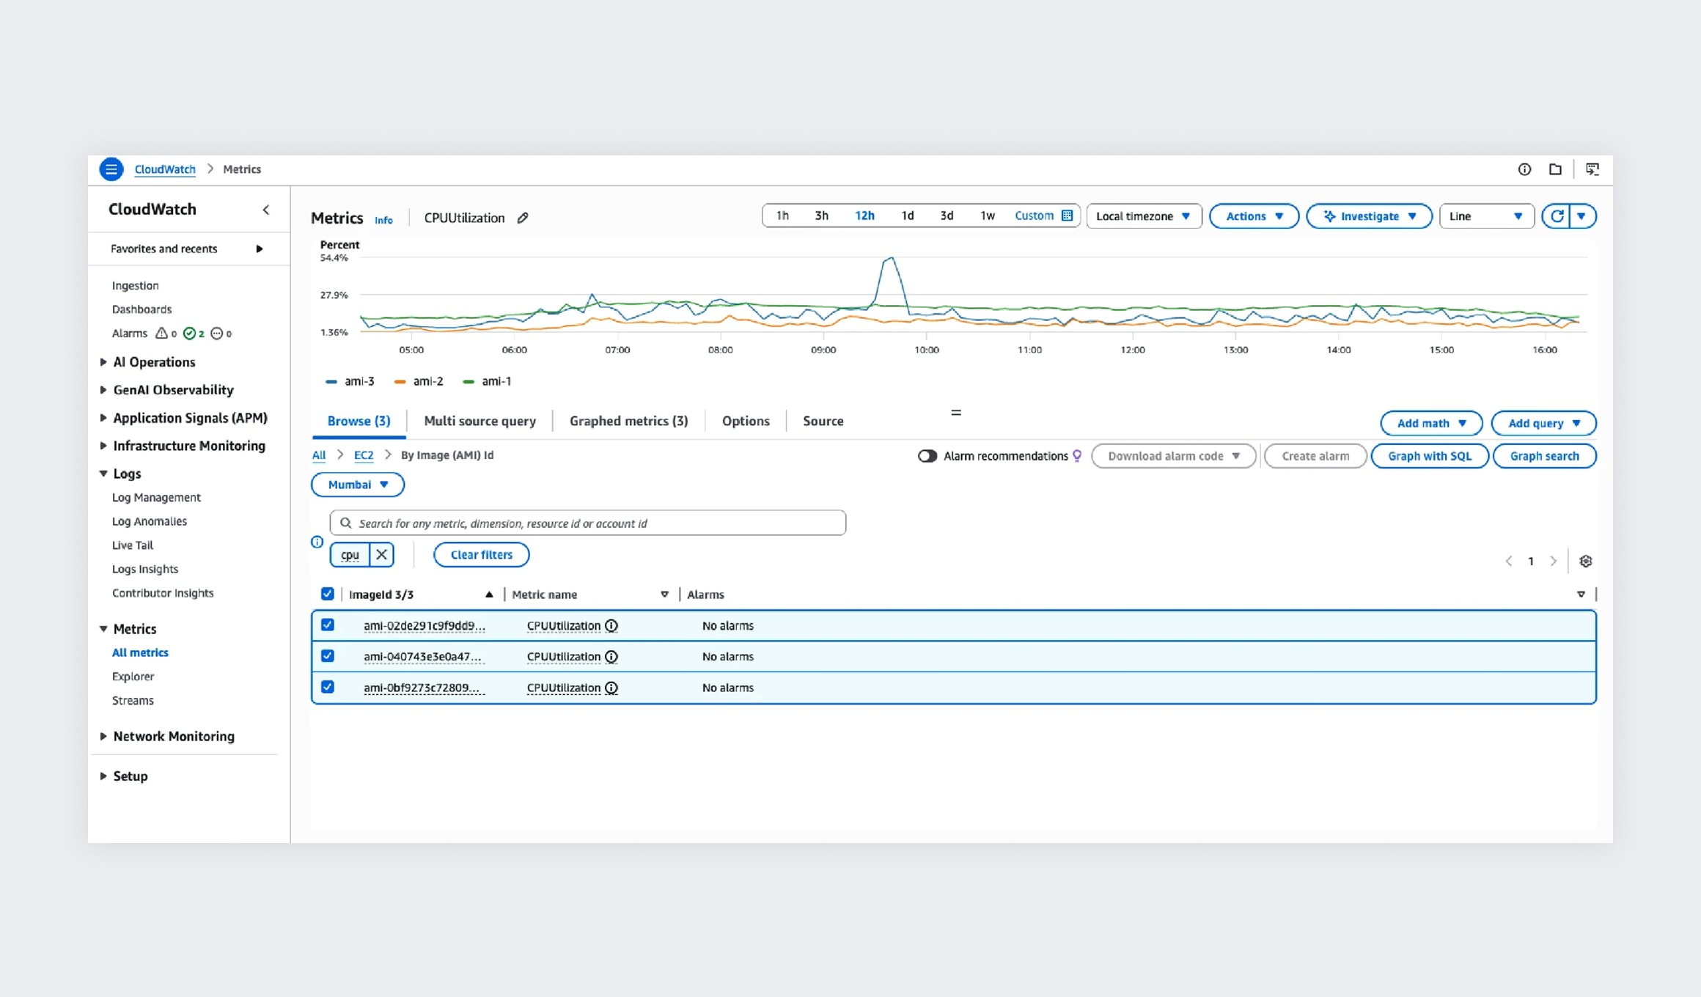Open the monitor icon at the top right

(1592, 169)
